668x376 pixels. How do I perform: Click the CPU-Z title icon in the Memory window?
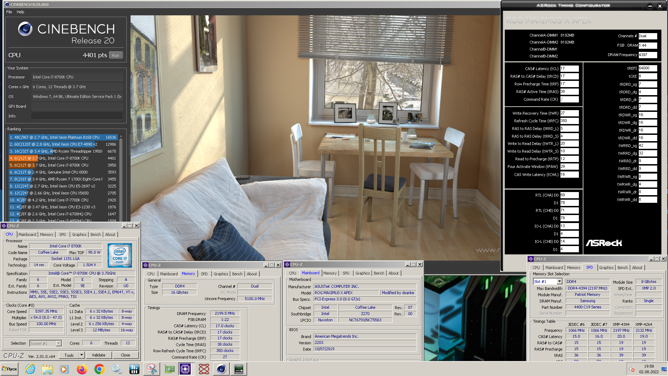(x=146, y=265)
